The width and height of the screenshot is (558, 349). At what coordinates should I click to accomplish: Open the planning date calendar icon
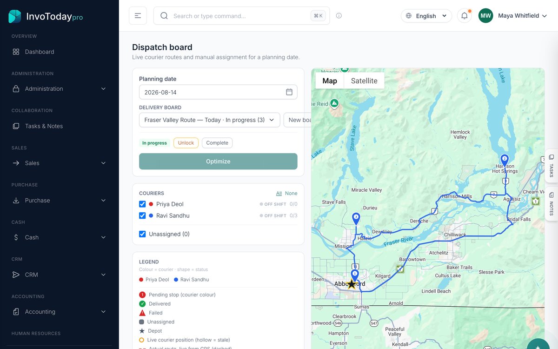(x=289, y=92)
